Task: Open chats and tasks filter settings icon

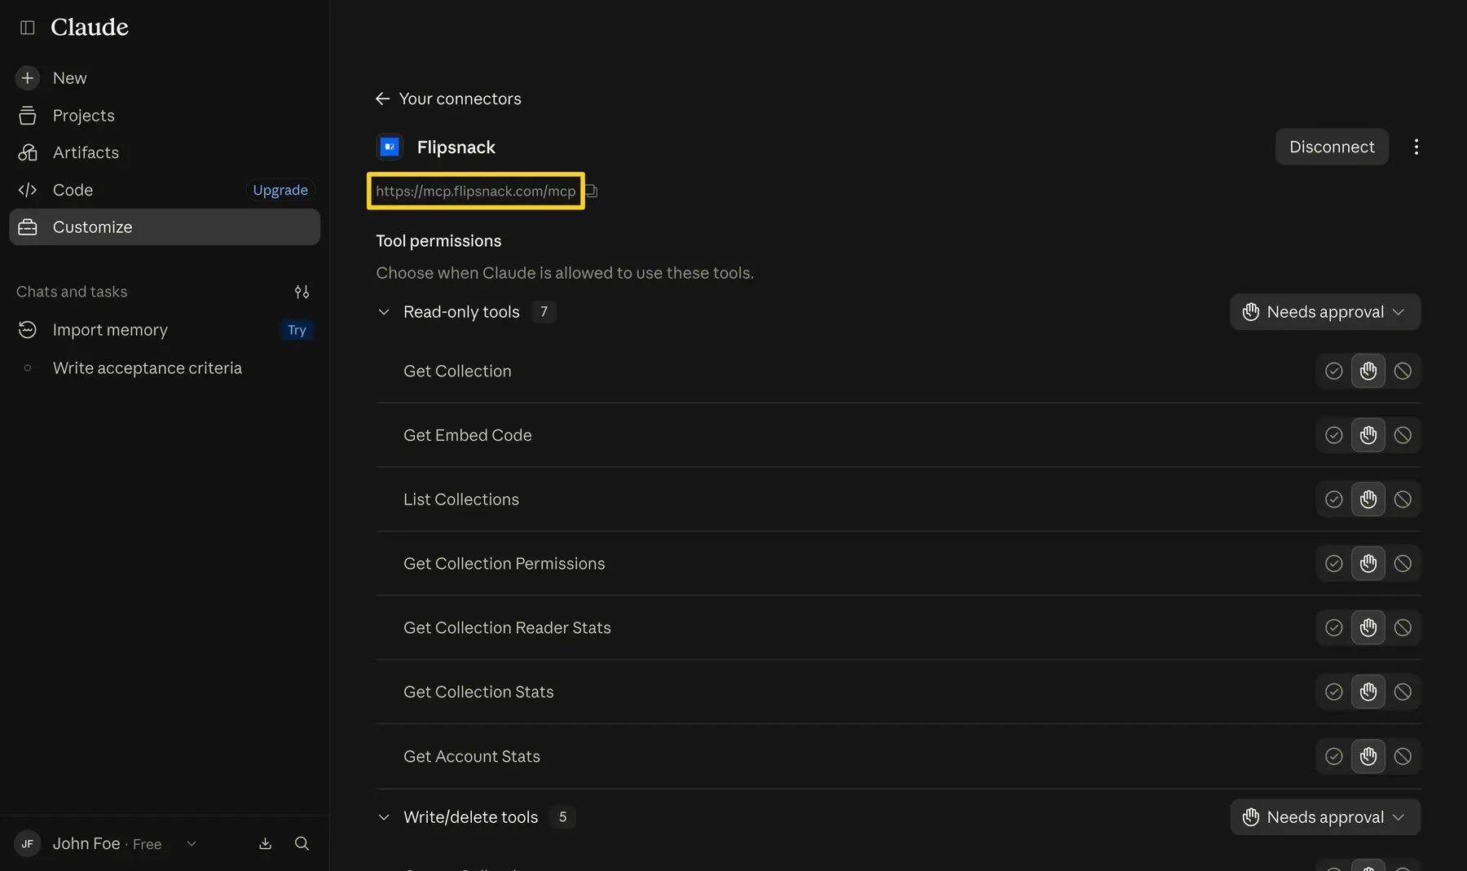Action: coord(302,292)
